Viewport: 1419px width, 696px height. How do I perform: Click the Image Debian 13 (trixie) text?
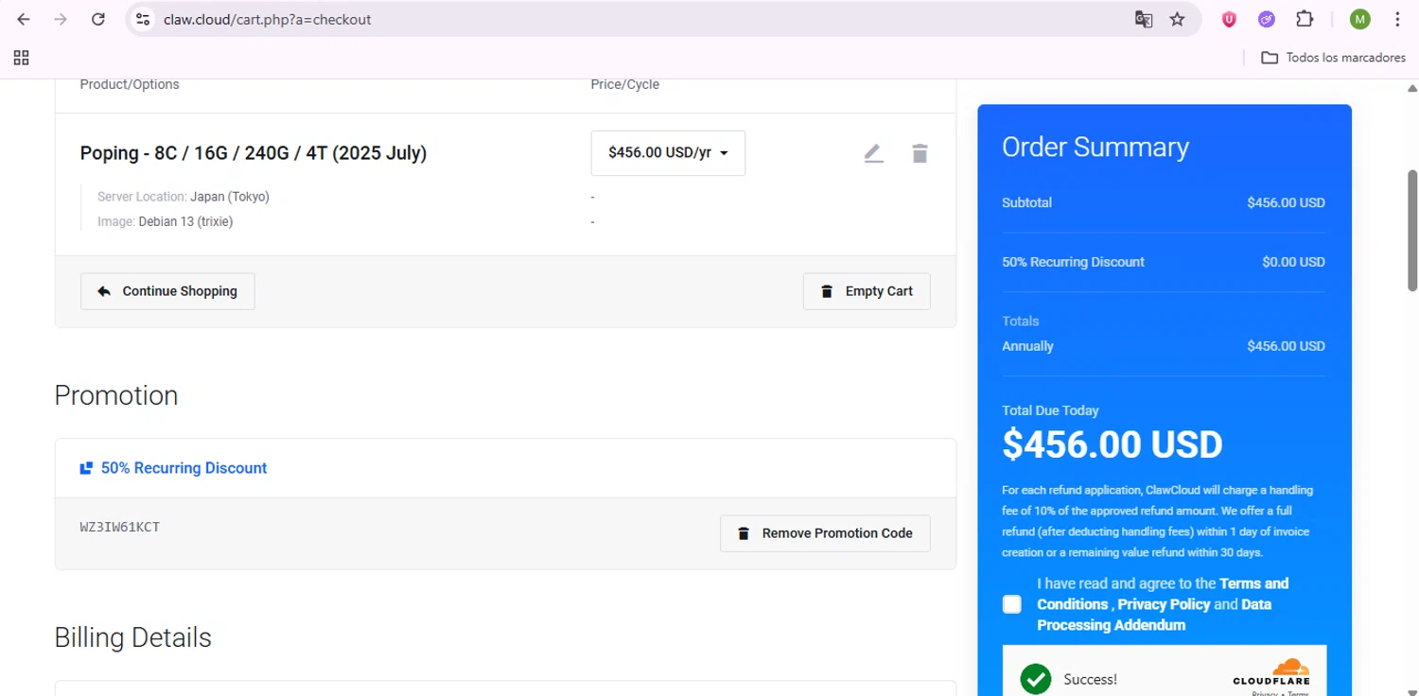tap(165, 222)
